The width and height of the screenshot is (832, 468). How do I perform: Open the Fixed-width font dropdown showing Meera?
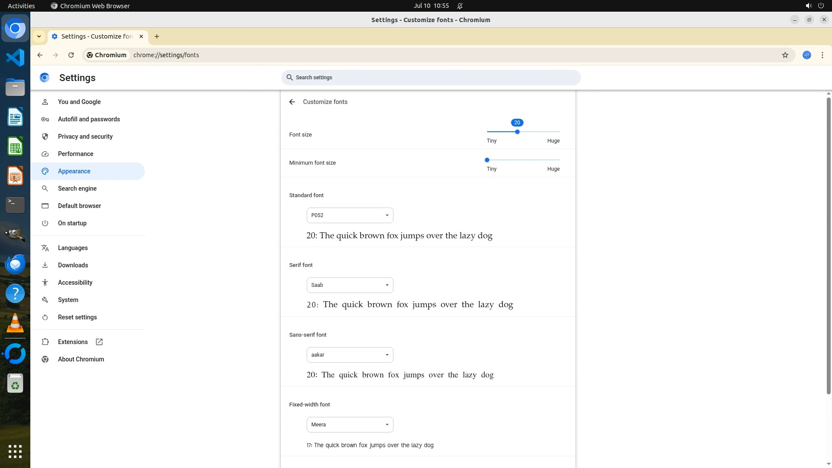tap(350, 425)
